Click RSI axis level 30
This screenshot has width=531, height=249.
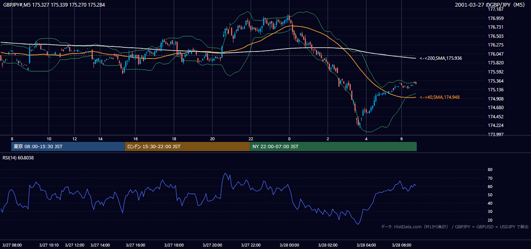coord(490,212)
